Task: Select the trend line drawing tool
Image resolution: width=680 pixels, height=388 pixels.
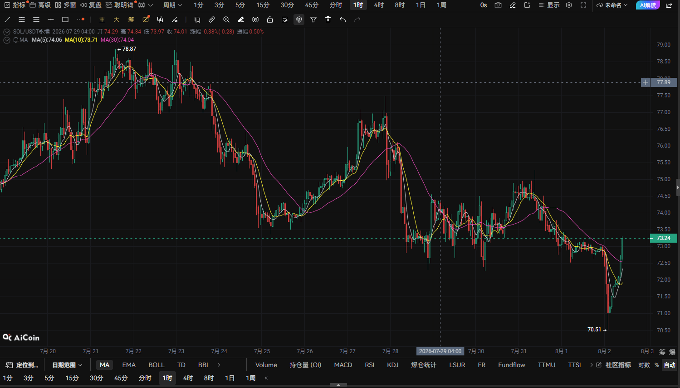Action: click(x=7, y=19)
